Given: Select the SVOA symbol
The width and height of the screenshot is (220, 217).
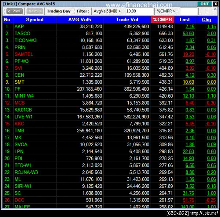Looking at the screenshot, I should coord(21,144).
